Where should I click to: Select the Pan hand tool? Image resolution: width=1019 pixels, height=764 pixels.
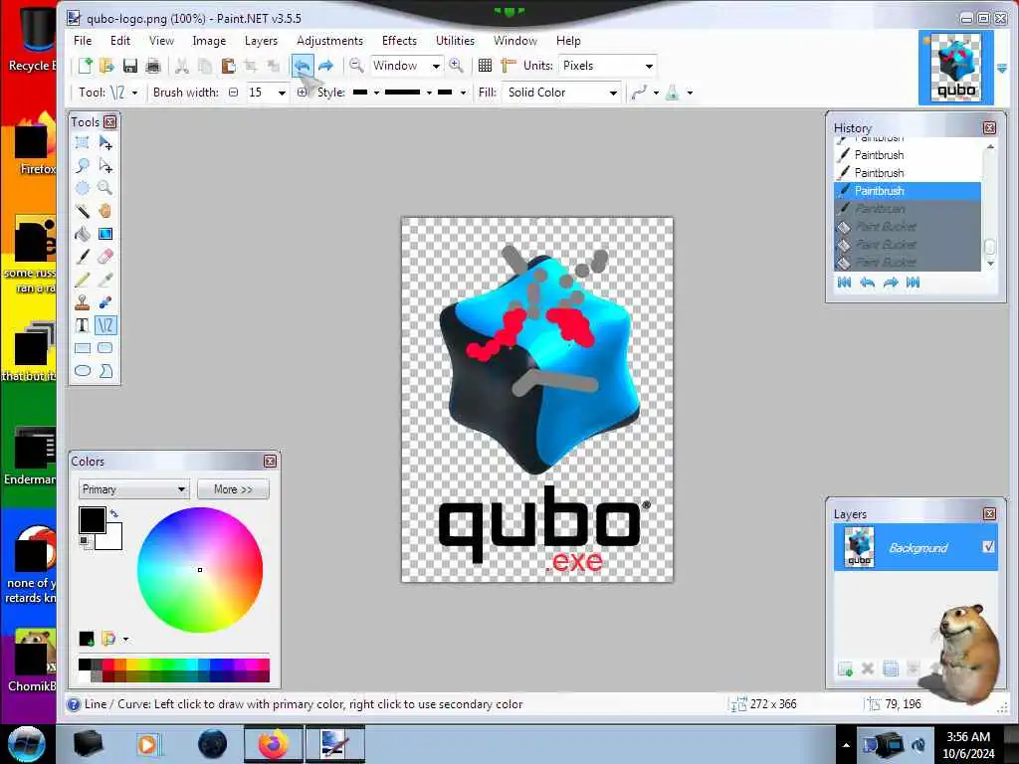(x=104, y=211)
